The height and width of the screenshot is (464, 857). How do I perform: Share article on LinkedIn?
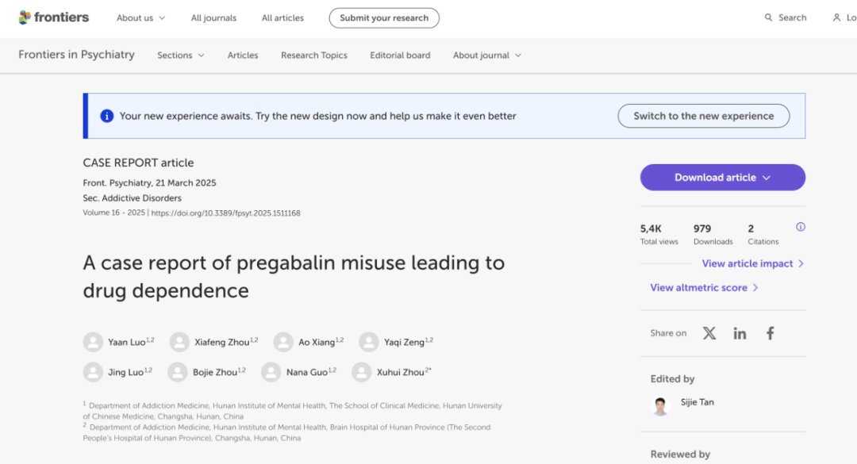click(740, 333)
